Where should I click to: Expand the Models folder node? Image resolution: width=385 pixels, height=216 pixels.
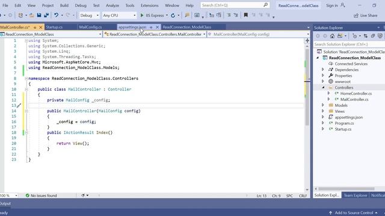323,105
